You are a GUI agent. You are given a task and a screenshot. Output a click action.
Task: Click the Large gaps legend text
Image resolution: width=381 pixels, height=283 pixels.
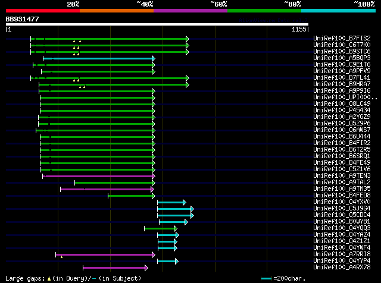pos(73,278)
